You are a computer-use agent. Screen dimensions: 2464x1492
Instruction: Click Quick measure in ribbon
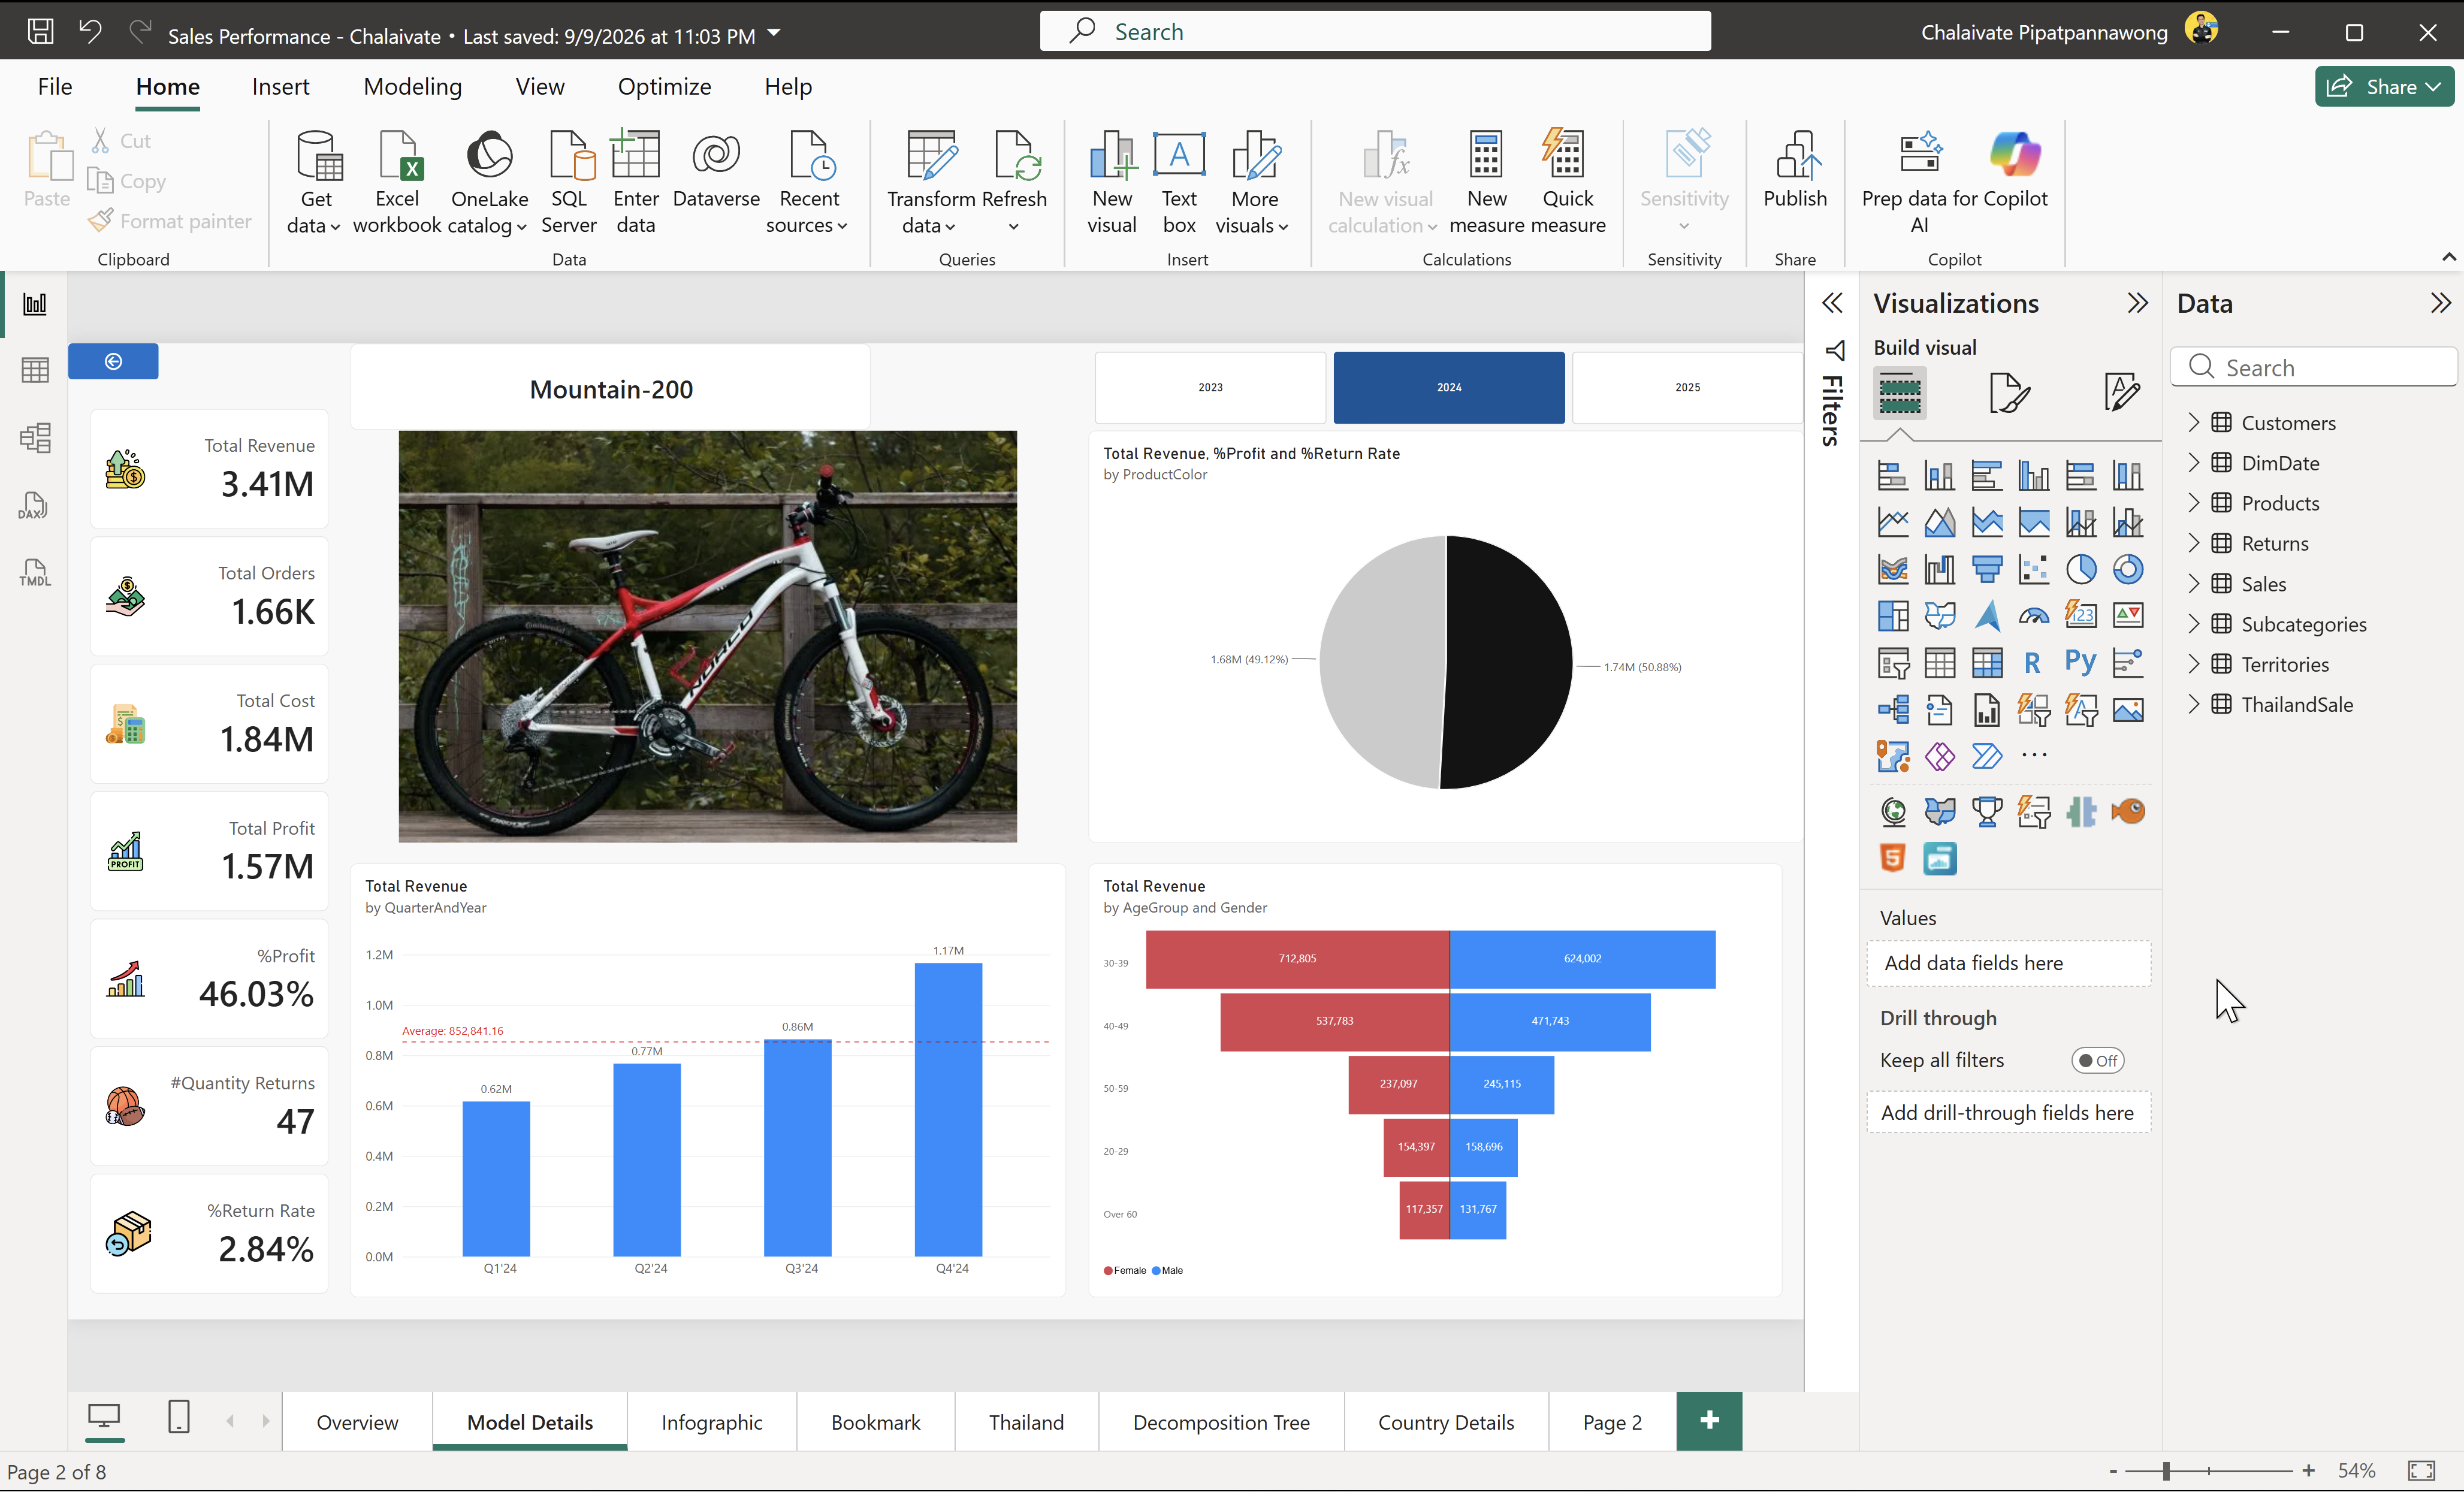coord(1567,182)
